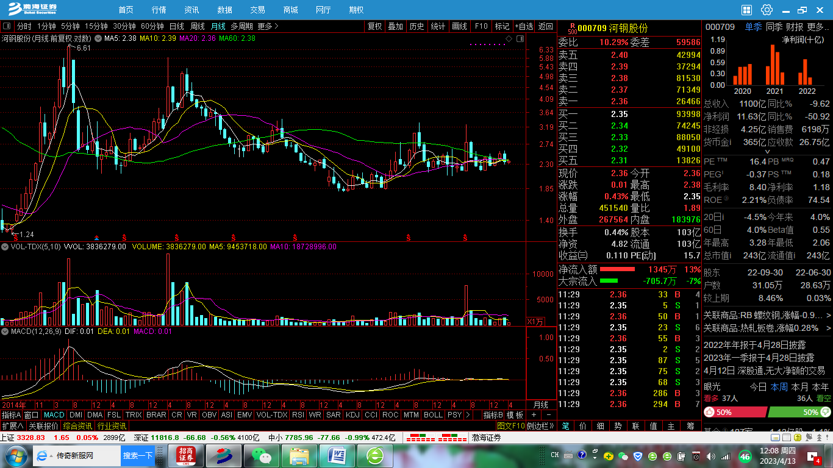Click 搜索一下 in the taskbar search
This screenshot has width=833, height=468.
[x=138, y=455]
